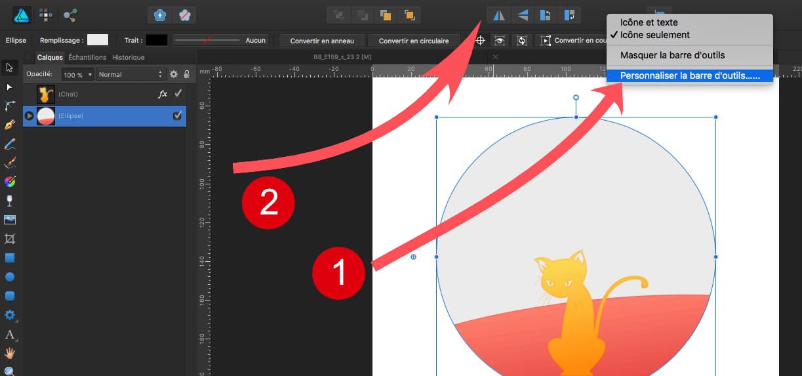Select the Zoom magnifier tool

tap(10, 371)
